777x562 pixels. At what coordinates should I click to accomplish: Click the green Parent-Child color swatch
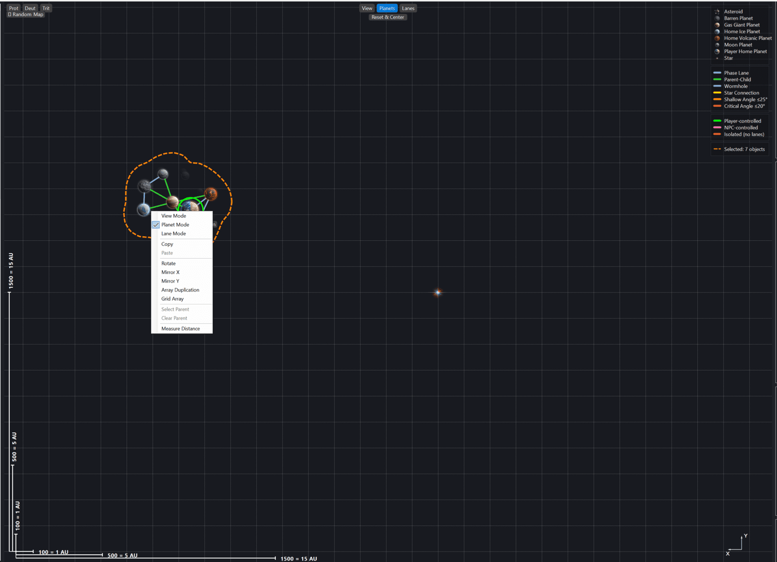[717, 80]
